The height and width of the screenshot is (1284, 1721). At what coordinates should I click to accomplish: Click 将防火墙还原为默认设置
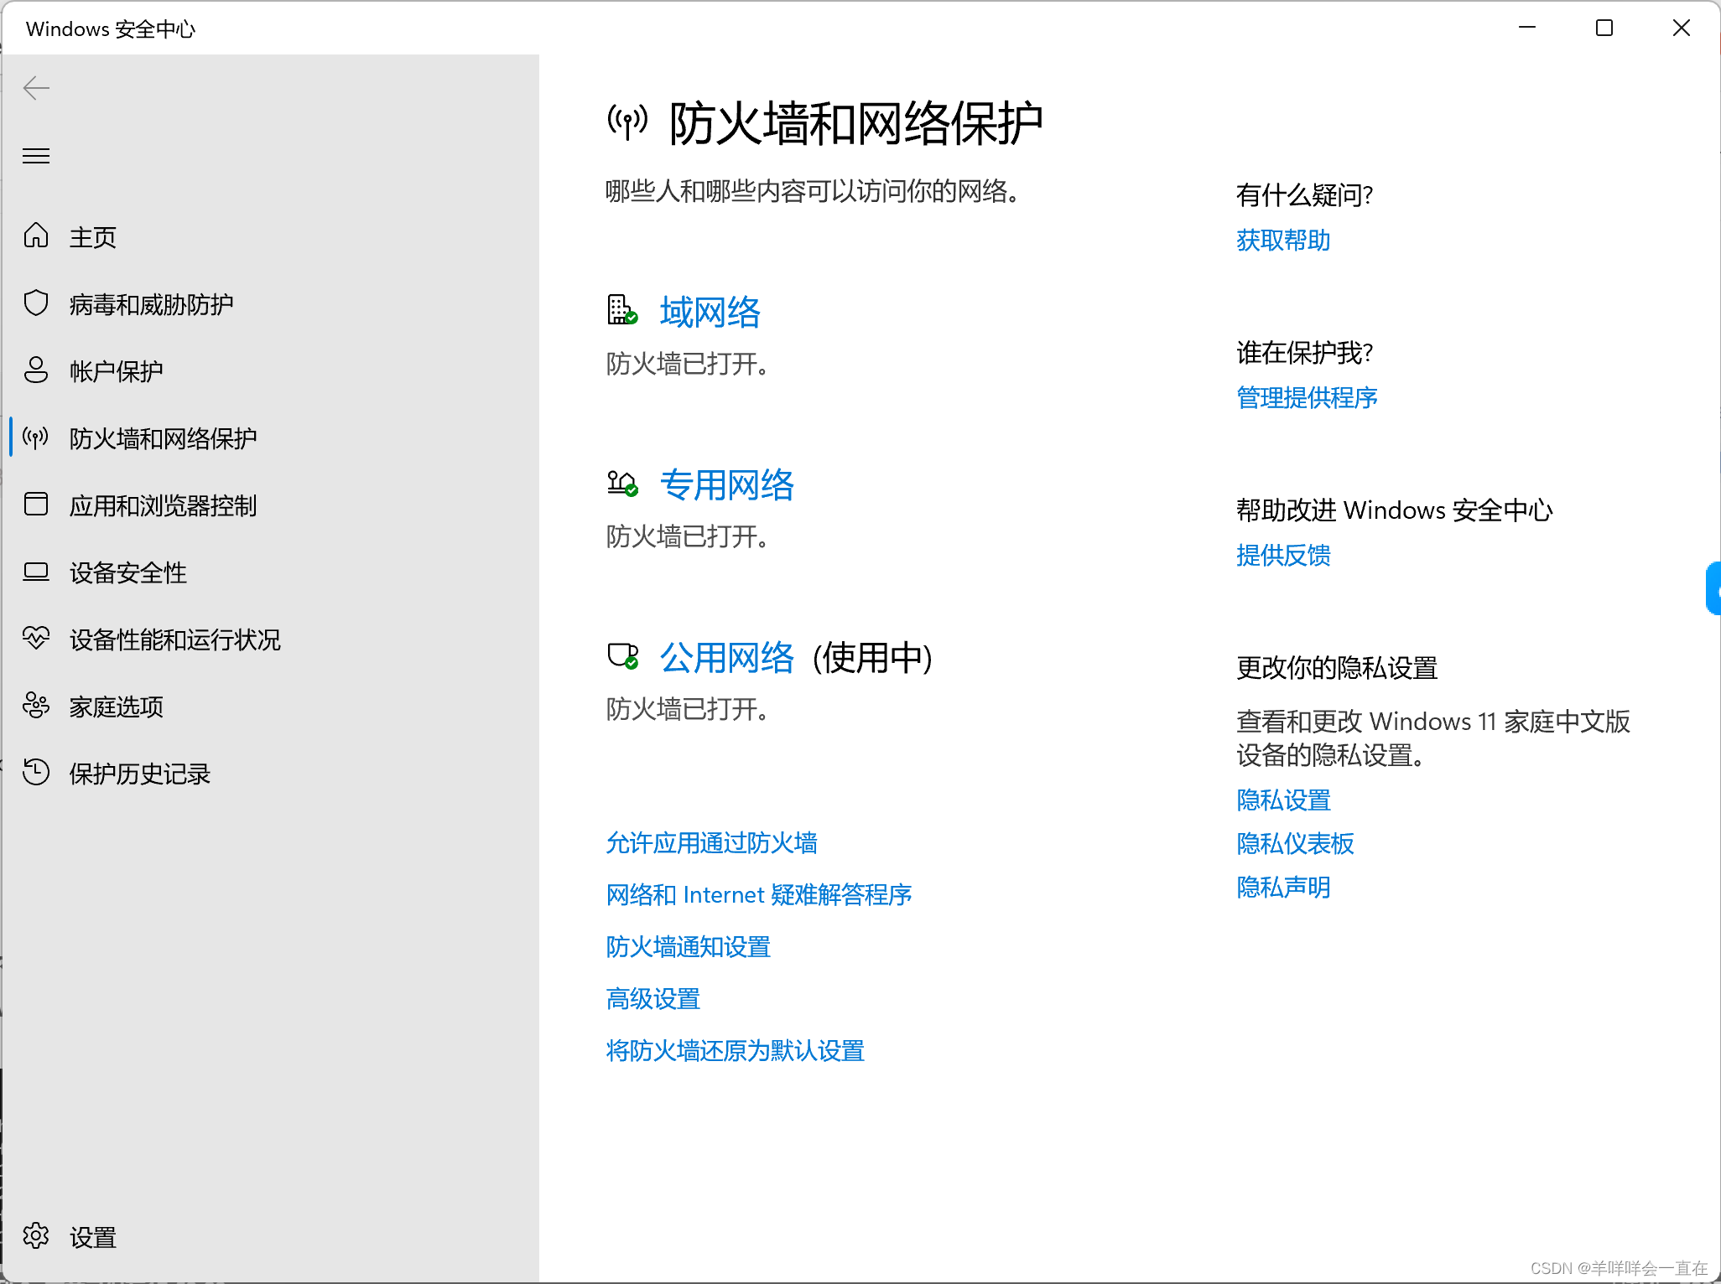click(x=735, y=1050)
